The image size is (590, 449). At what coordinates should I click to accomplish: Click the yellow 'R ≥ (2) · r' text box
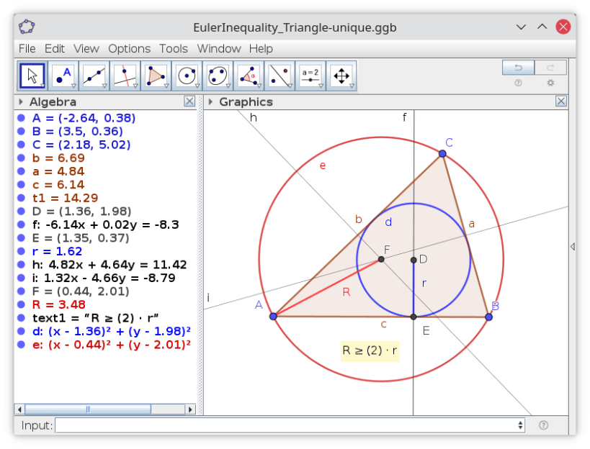(370, 351)
